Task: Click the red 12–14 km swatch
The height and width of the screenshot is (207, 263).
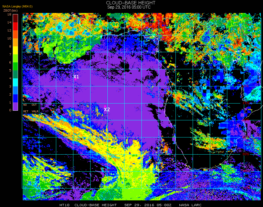Action: tap(16, 26)
